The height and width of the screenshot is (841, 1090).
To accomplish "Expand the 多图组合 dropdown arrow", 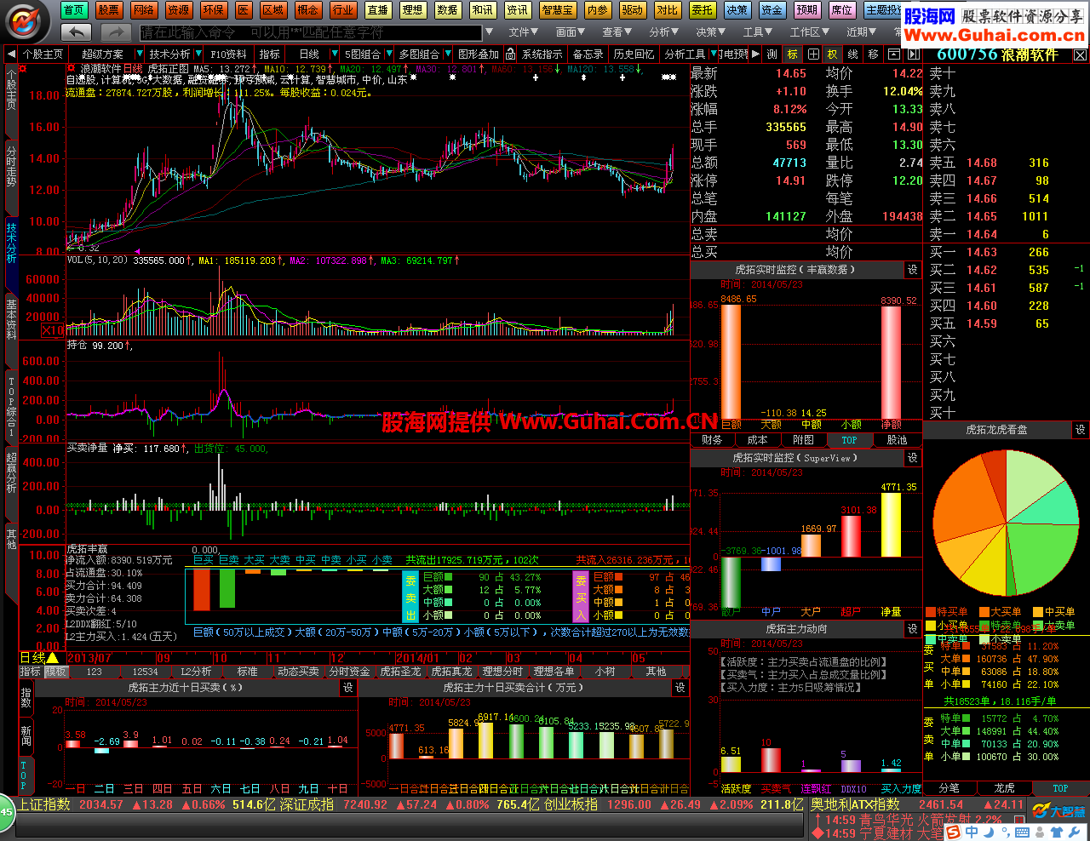I will [447, 54].
